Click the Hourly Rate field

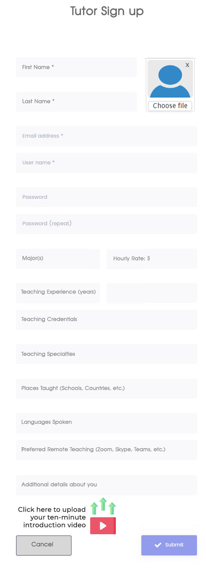tap(152, 258)
